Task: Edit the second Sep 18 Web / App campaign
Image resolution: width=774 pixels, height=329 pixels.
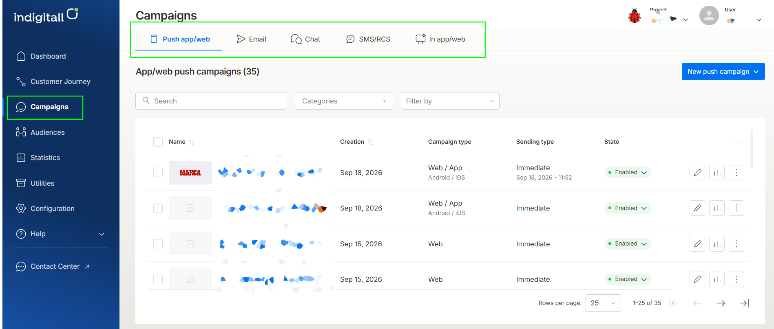Action: point(697,208)
